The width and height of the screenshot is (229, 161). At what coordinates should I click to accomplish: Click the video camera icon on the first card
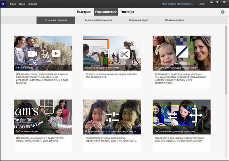coord(33,54)
